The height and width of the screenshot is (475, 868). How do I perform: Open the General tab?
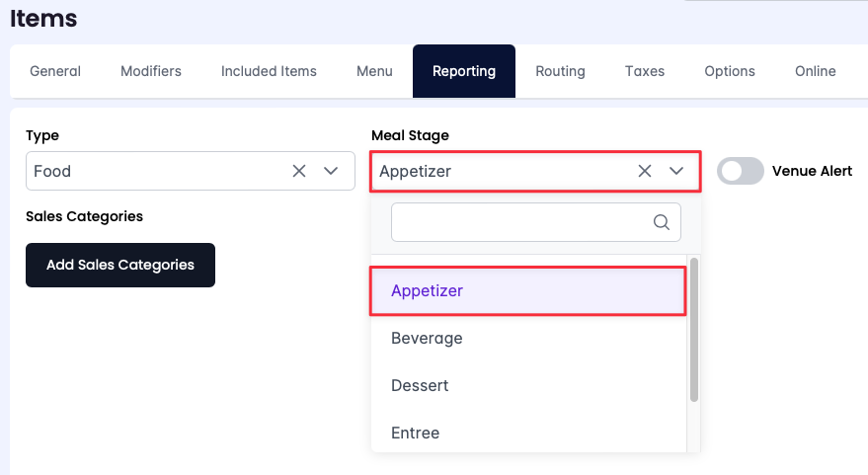coord(55,71)
